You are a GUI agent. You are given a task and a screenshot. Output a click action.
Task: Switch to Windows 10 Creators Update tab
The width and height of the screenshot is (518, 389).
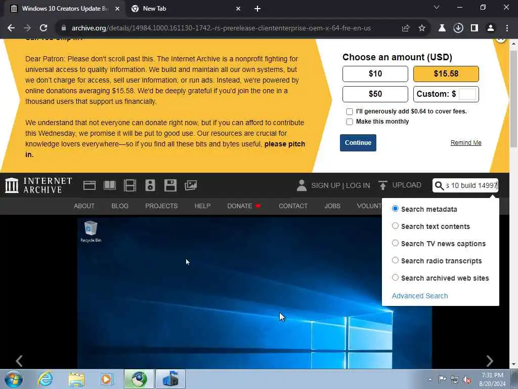[64, 9]
